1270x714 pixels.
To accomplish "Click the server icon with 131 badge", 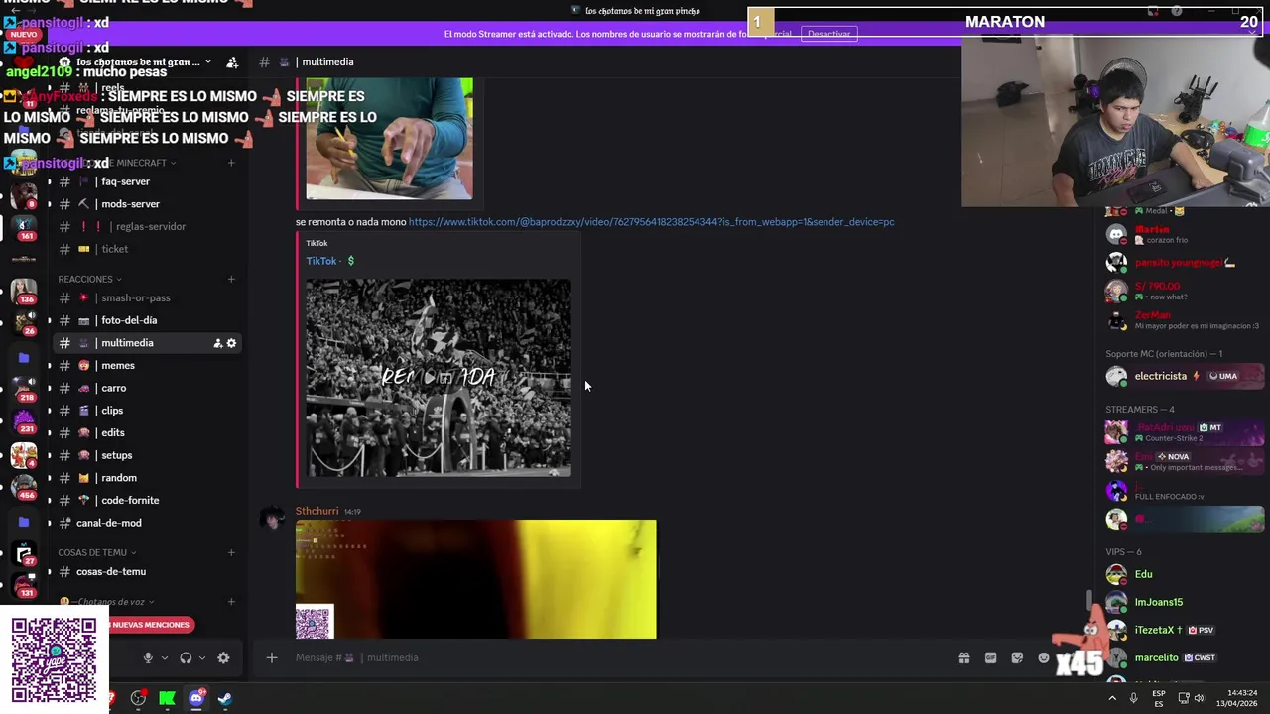I will tap(24, 585).
